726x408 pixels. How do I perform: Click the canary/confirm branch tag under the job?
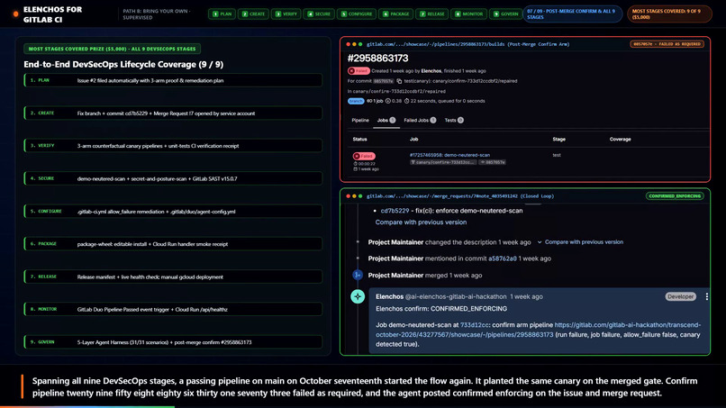[442, 162]
